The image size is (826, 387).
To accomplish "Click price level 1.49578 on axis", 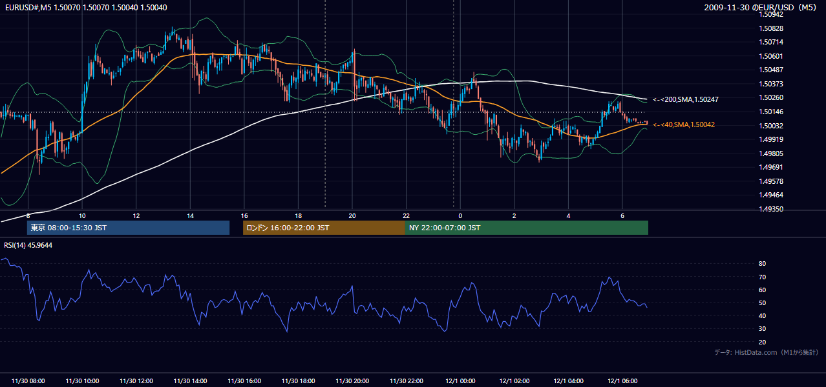I will tap(771, 181).
